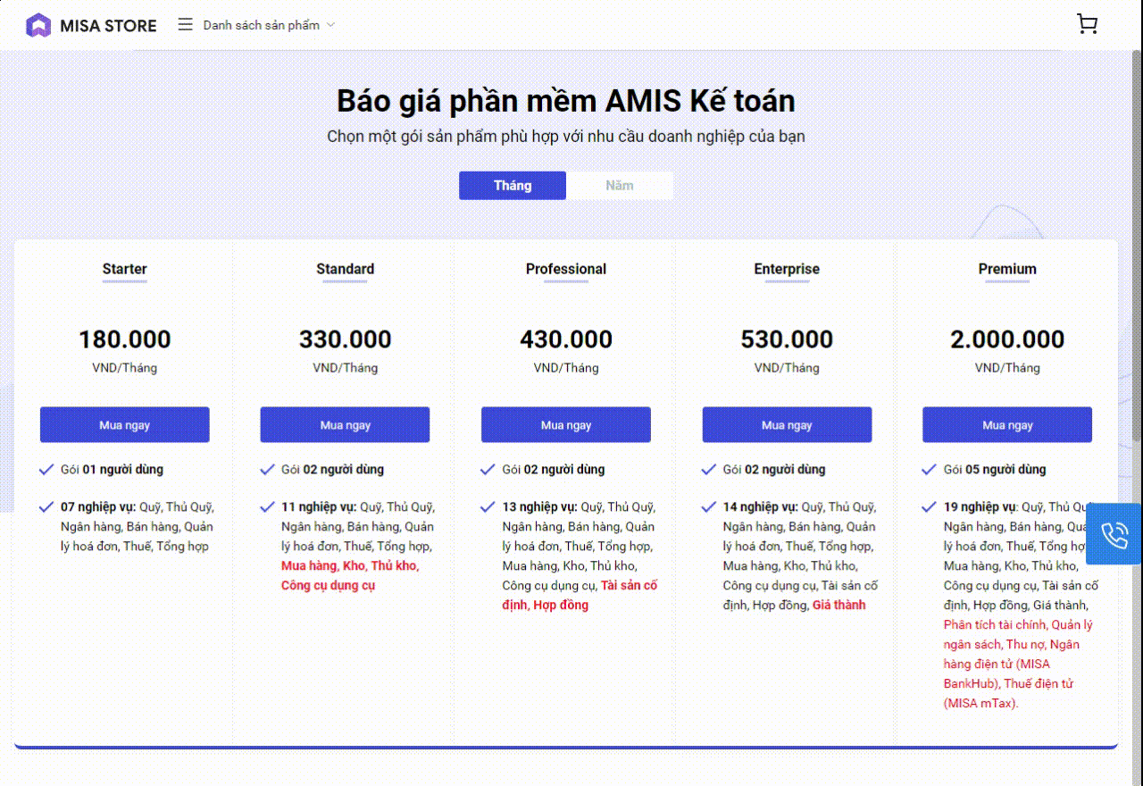Screen dimensions: 1143x786
Task: Click heading Báo giá phần mềm AMIS Kế toán
Action: tap(566, 101)
